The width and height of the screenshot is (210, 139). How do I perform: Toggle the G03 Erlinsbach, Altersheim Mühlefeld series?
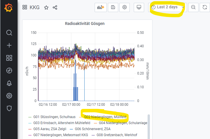62,123
